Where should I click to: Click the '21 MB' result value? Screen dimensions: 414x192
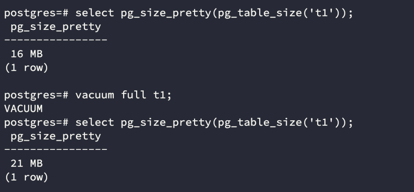click(27, 164)
